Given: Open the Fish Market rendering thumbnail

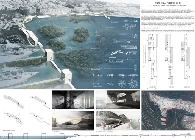Looking at the screenshot, I should (118, 100).
